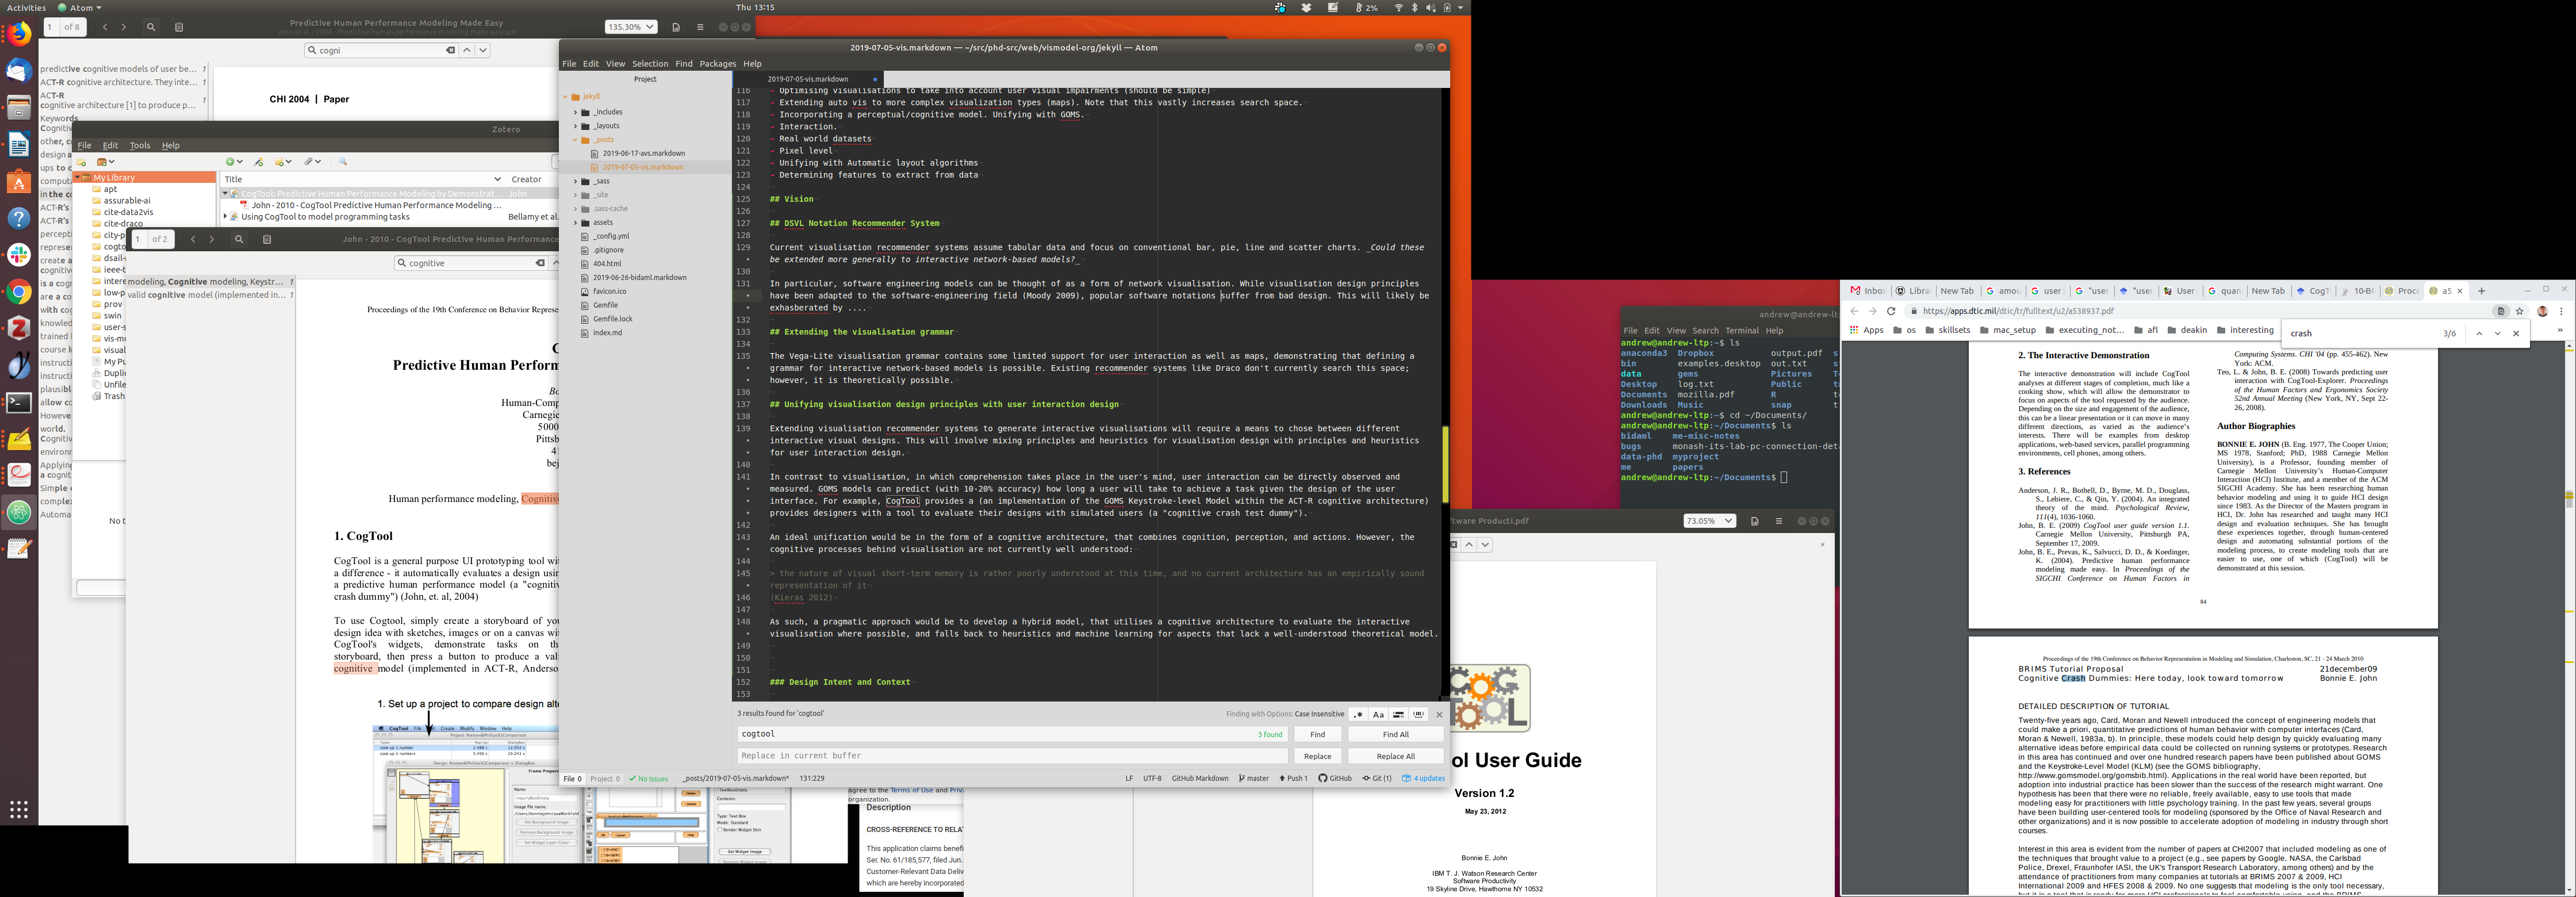This screenshot has width=2576, height=897.
Task: Toggle whole word option in find panel
Action: tap(1418, 715)
